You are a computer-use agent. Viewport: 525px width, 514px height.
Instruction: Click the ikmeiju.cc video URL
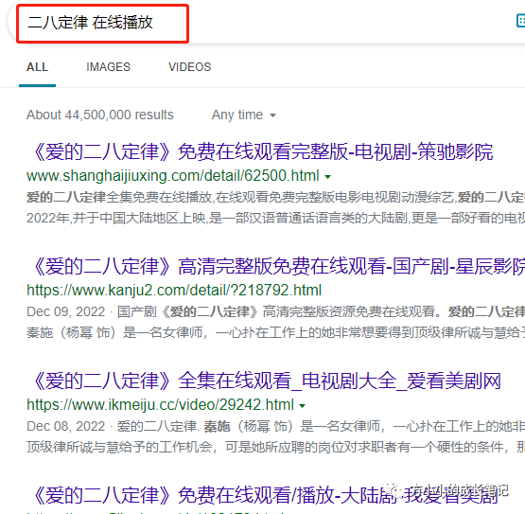(x=161, y=405)
